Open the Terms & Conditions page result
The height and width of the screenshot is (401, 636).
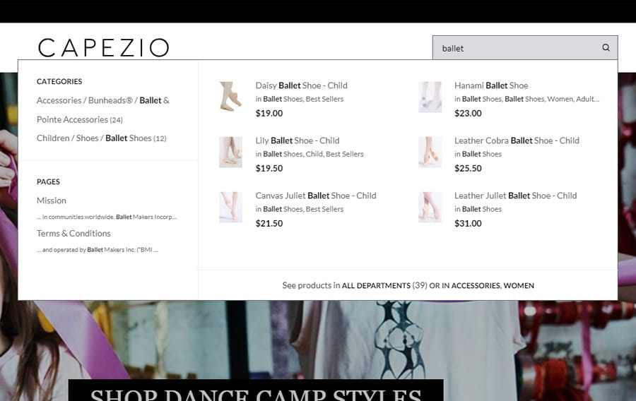pyautogui.click(x=73, y=233)
